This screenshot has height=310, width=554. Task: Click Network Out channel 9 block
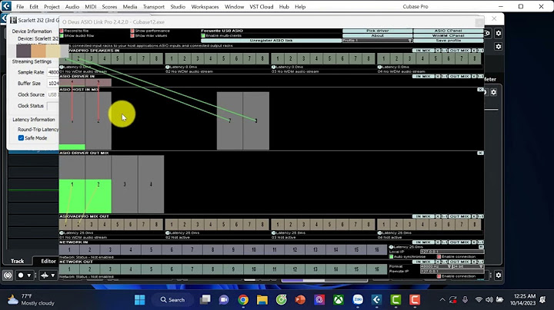pyautogui.click(x=233, y=269)
